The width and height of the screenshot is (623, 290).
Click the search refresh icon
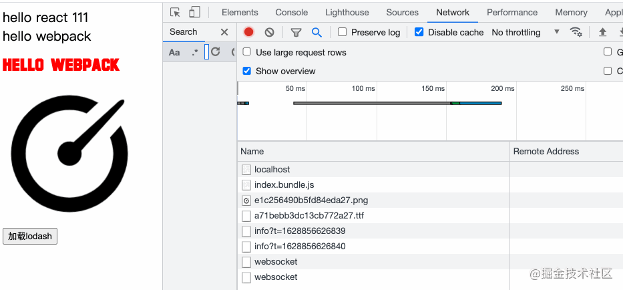[216, 51]
